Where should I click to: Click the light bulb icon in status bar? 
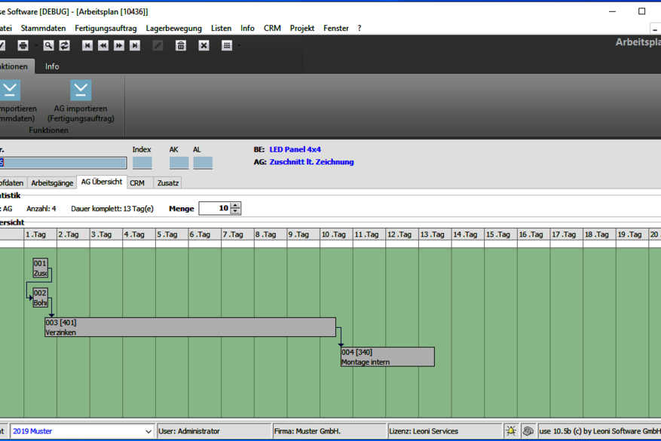[511, 431]
